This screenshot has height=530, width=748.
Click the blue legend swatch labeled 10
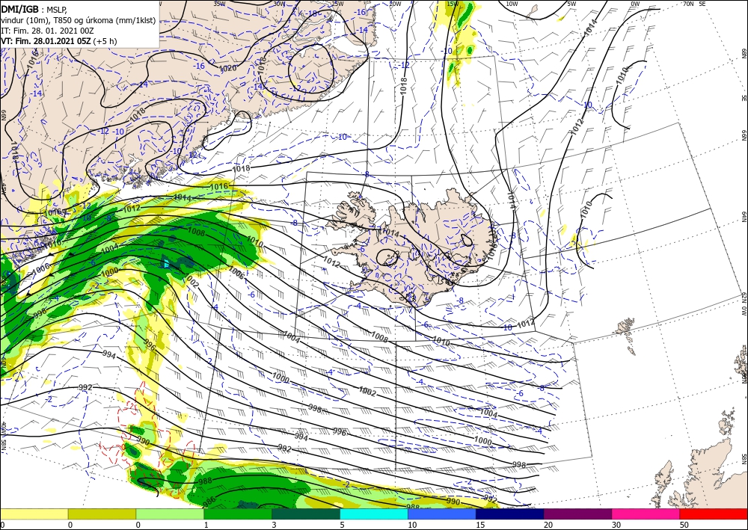442,514
